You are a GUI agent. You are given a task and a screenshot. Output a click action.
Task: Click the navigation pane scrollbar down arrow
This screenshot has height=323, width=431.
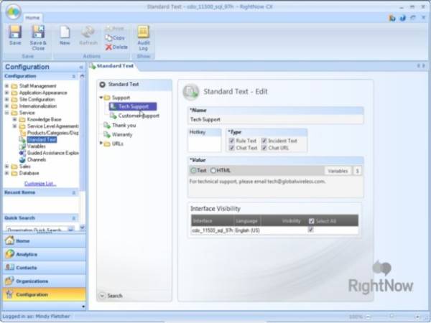pyautogui.click(x=82, y=227)
